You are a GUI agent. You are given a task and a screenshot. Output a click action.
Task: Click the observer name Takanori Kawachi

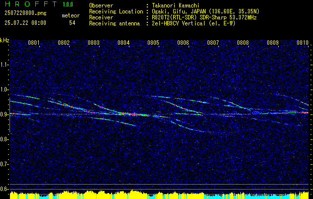[175, 5]
